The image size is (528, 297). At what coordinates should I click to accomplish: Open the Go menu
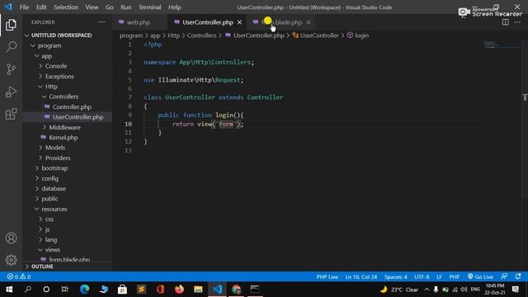pos(110,7)
